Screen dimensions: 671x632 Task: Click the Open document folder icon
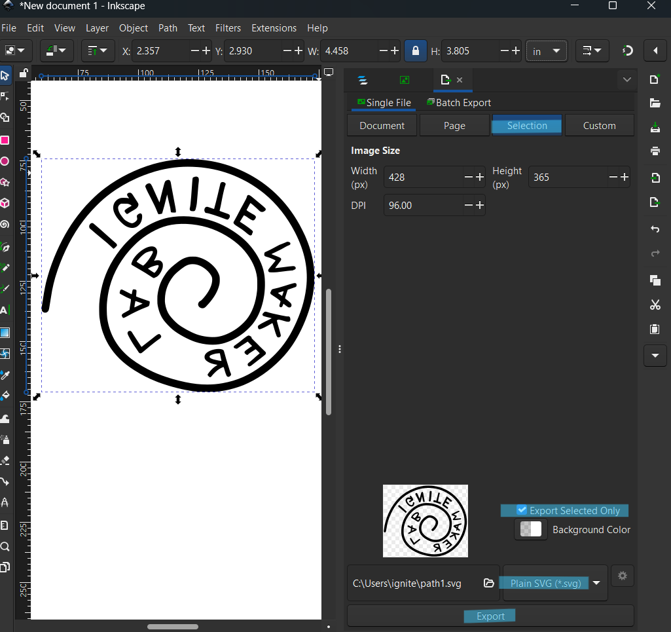(655, 103)
